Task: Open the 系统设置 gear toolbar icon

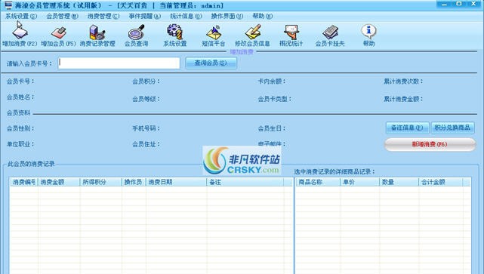Action: click(x=174, y=35)
